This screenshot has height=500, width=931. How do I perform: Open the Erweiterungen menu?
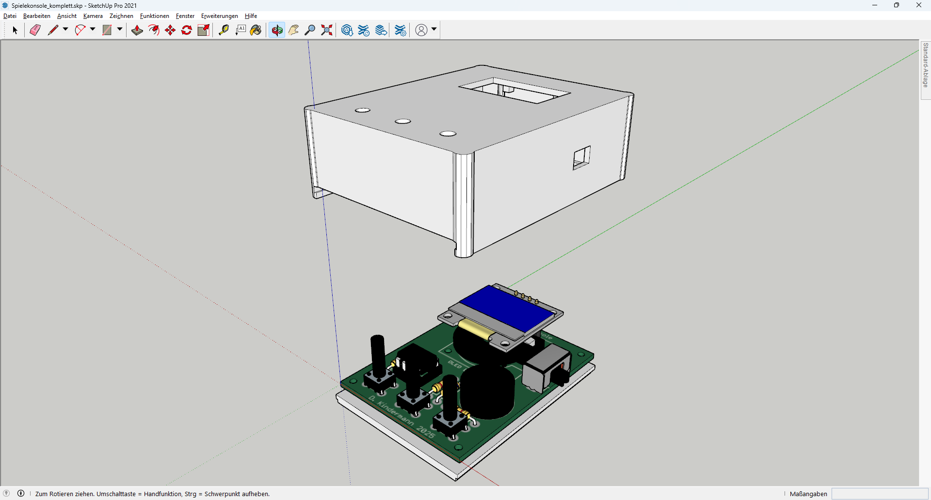219,16
